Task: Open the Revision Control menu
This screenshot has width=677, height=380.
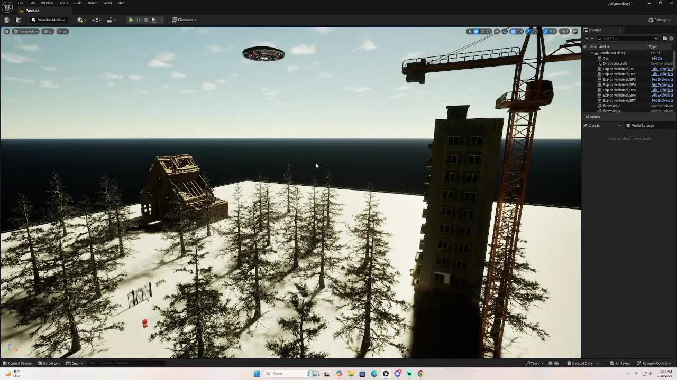Action: click(x=653, y=363)
